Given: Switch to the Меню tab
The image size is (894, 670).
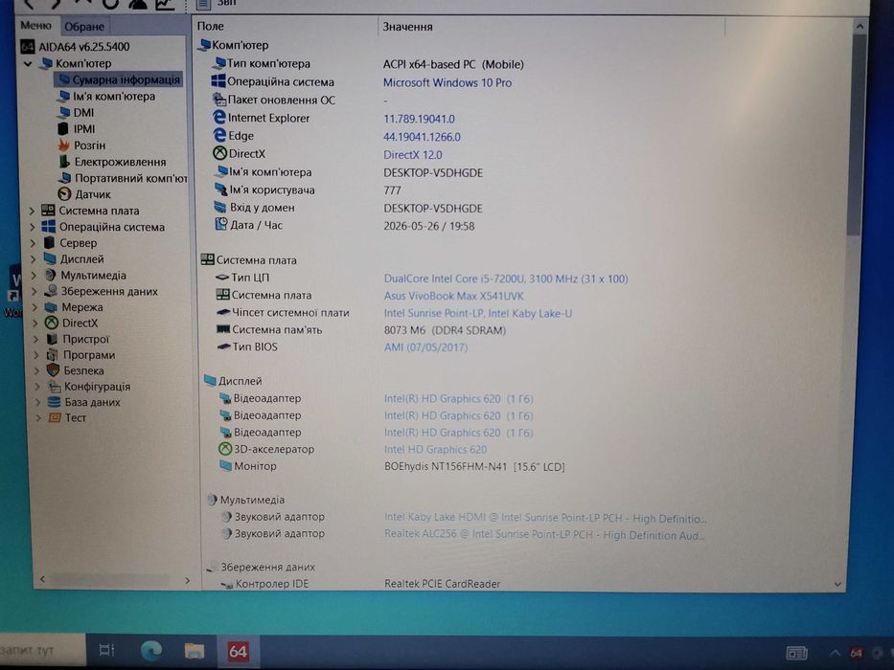Looking at the screenshot, I should pos(35,26).
